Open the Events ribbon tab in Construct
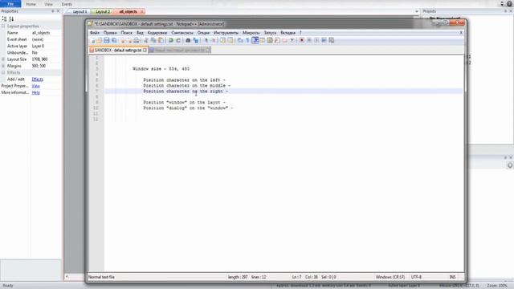 [x=67, y=4]
